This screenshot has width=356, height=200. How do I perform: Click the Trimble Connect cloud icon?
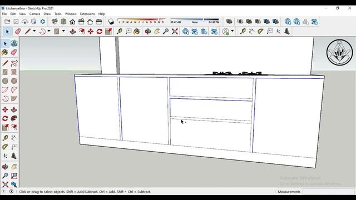24,22
